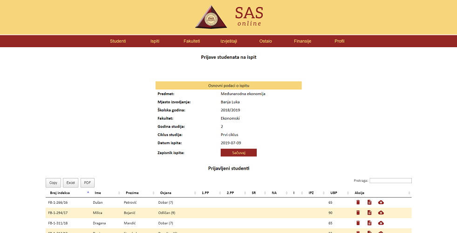
Task: Delete exam registration for Dušan Petrović
Action: pyautogui.click(x=358, y=202)
